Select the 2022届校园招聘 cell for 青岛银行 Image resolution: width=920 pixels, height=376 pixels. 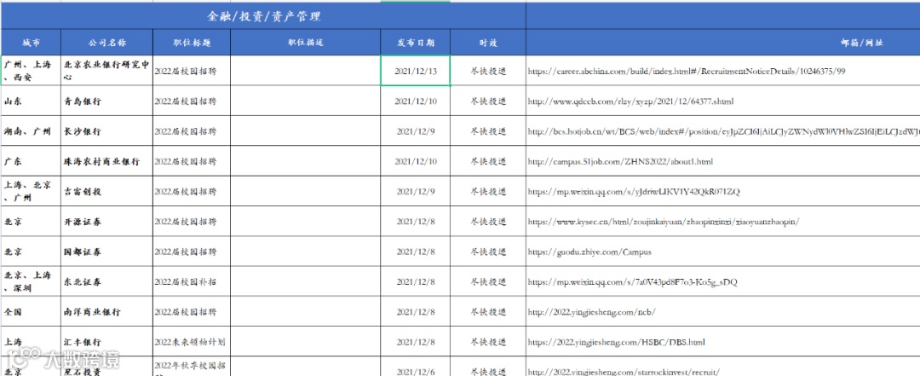coord(192,101)
